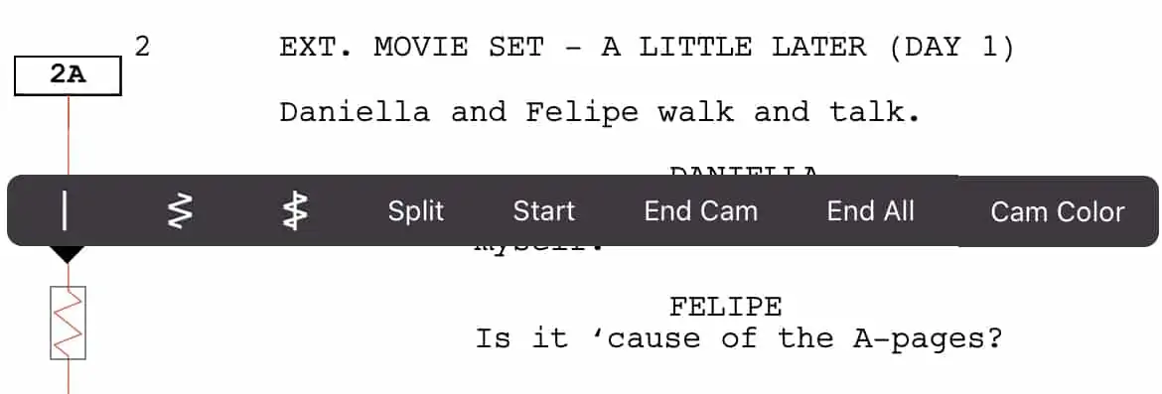The width and height of the screenshot is (1162, 394).
Task: Choose the squiggly line style icon
Action: 179,211
